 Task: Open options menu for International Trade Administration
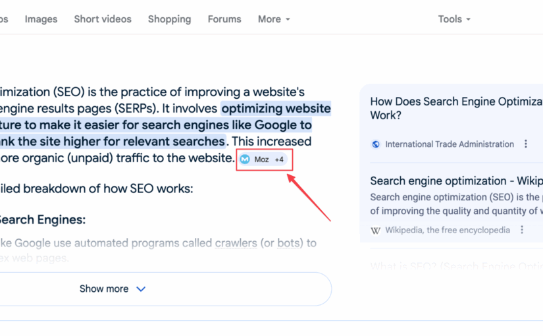[526, 144]
